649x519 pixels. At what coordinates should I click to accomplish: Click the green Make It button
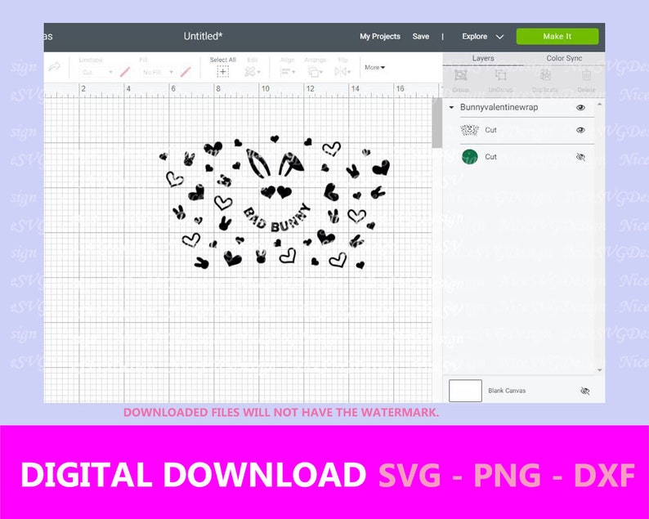(557, 37)
